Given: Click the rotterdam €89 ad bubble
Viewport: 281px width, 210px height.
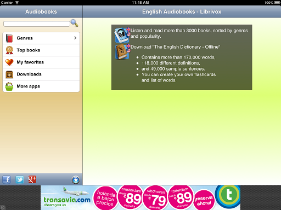Looking at the screenshot, I should [x=181, y=197].
